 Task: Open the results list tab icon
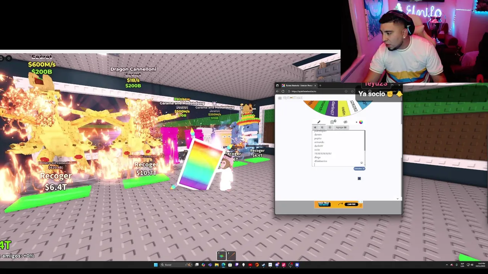coord(332,122)
